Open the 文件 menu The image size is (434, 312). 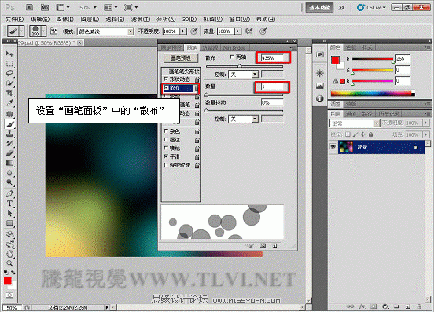[15, 19]
